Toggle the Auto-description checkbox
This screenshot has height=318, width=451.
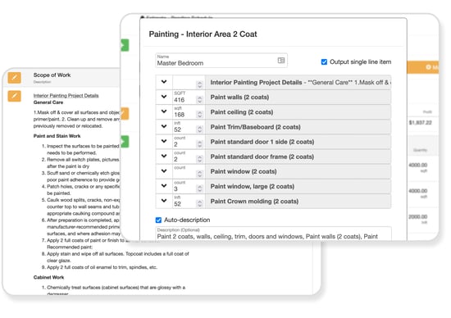pos(158,220)
